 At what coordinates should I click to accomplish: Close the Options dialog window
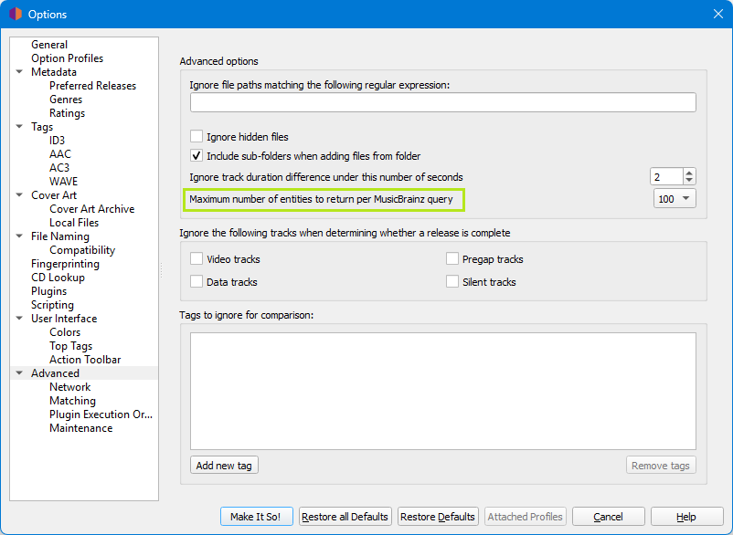[717, 14]
